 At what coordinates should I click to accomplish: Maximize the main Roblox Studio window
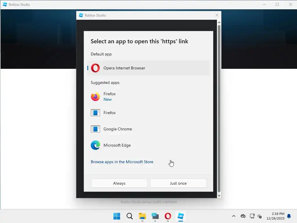point(277,4)
